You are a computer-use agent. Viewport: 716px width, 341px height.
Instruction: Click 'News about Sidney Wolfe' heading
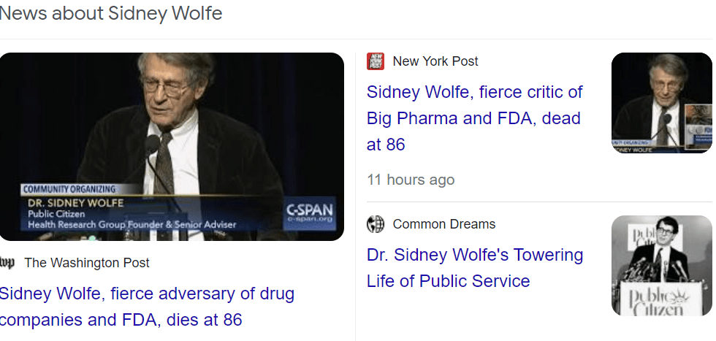111,13
